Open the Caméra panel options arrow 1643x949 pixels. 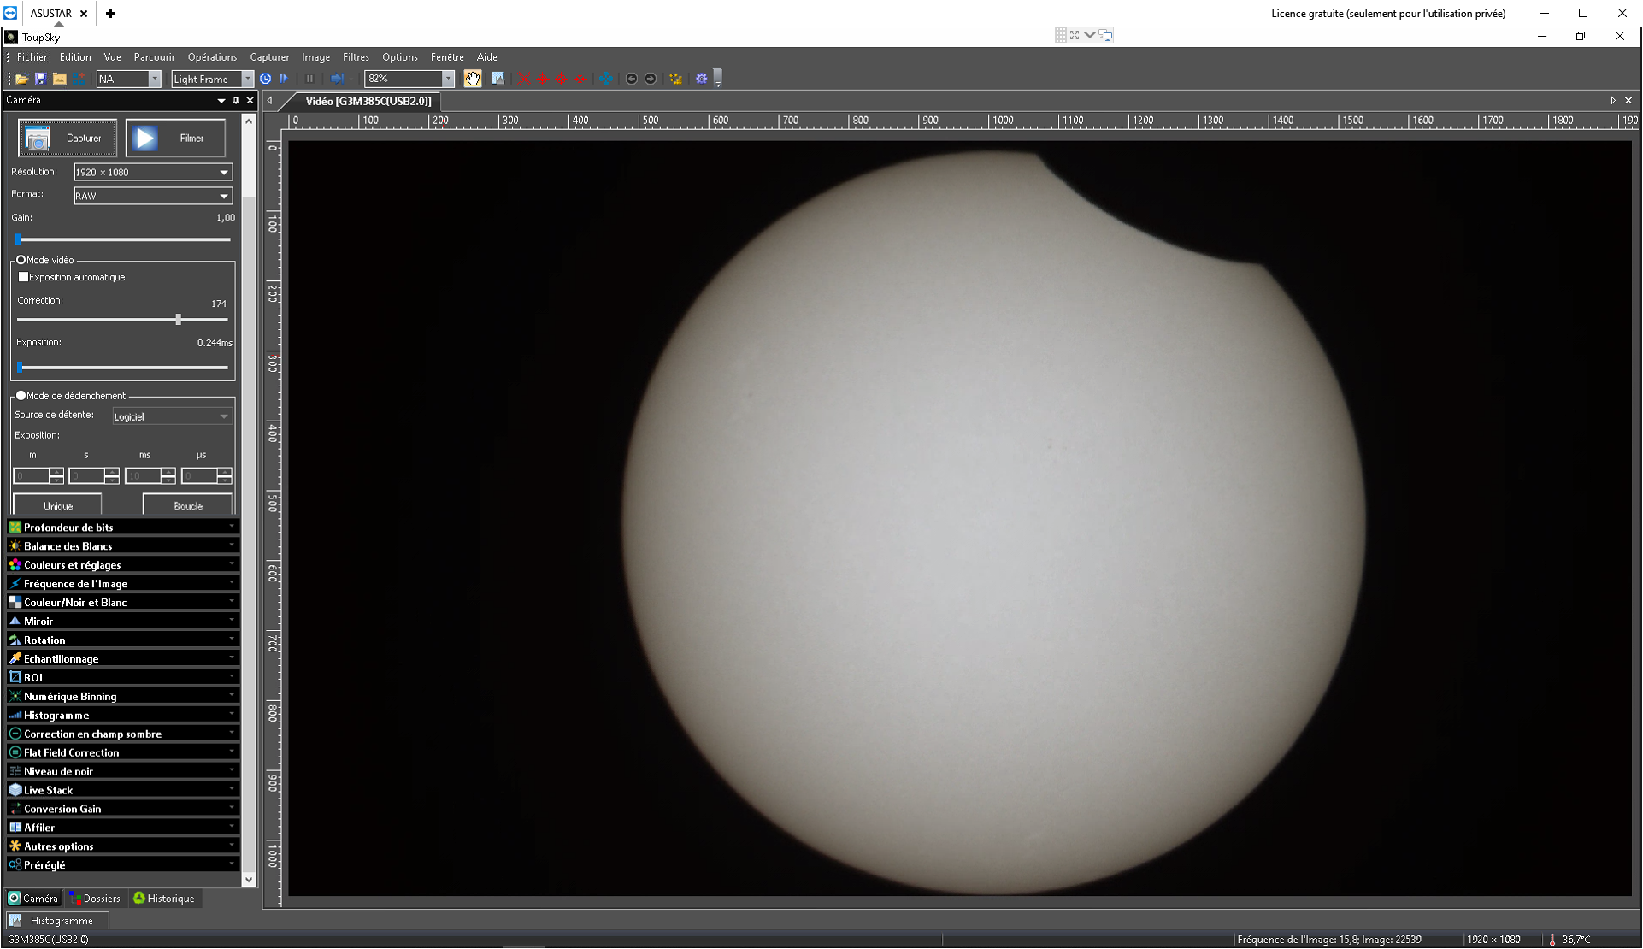tap(221, 100)
